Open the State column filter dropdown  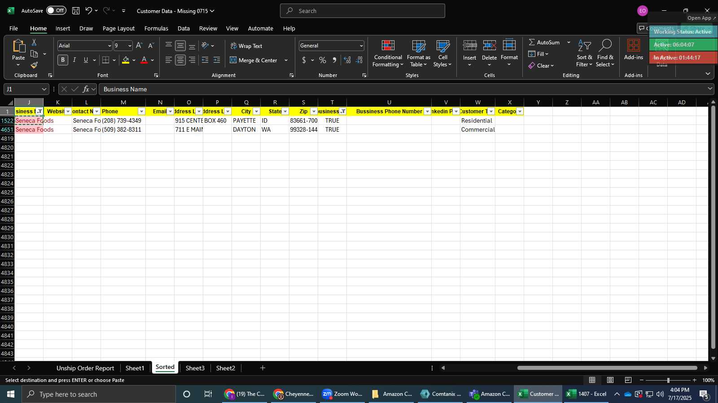(x=285, y=111)
